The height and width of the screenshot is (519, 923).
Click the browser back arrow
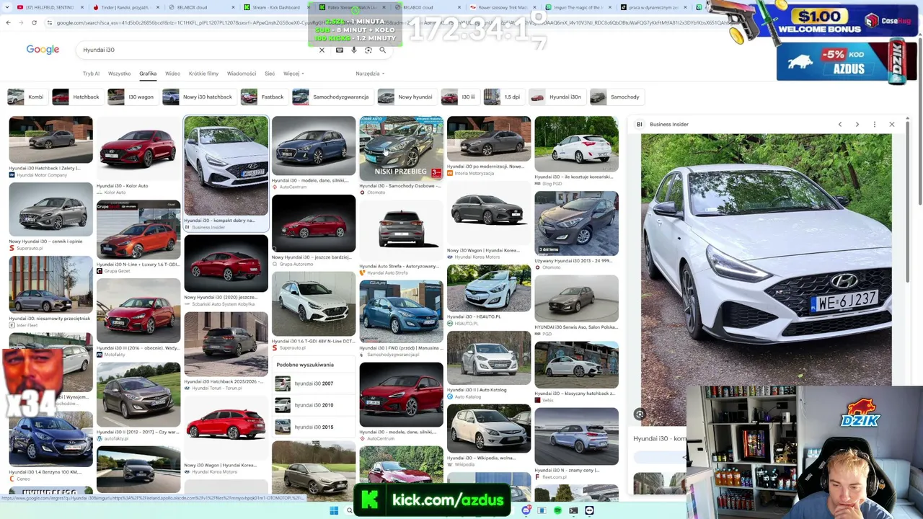tap(8, 22)
